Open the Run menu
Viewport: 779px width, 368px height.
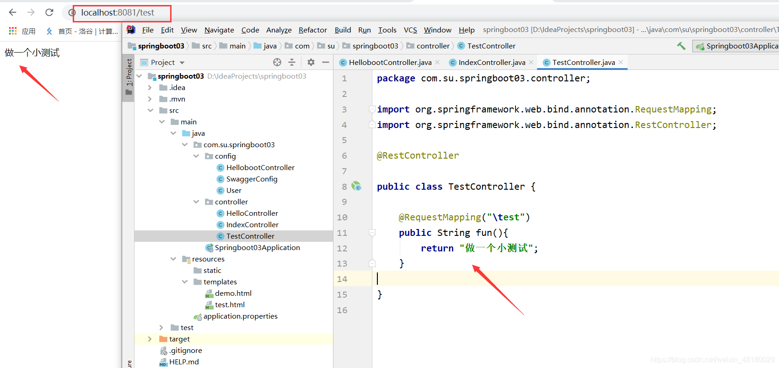pyautogui.click(x=365, y=30)
